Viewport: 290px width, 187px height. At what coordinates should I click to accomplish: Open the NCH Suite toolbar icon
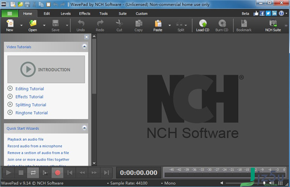273,24
